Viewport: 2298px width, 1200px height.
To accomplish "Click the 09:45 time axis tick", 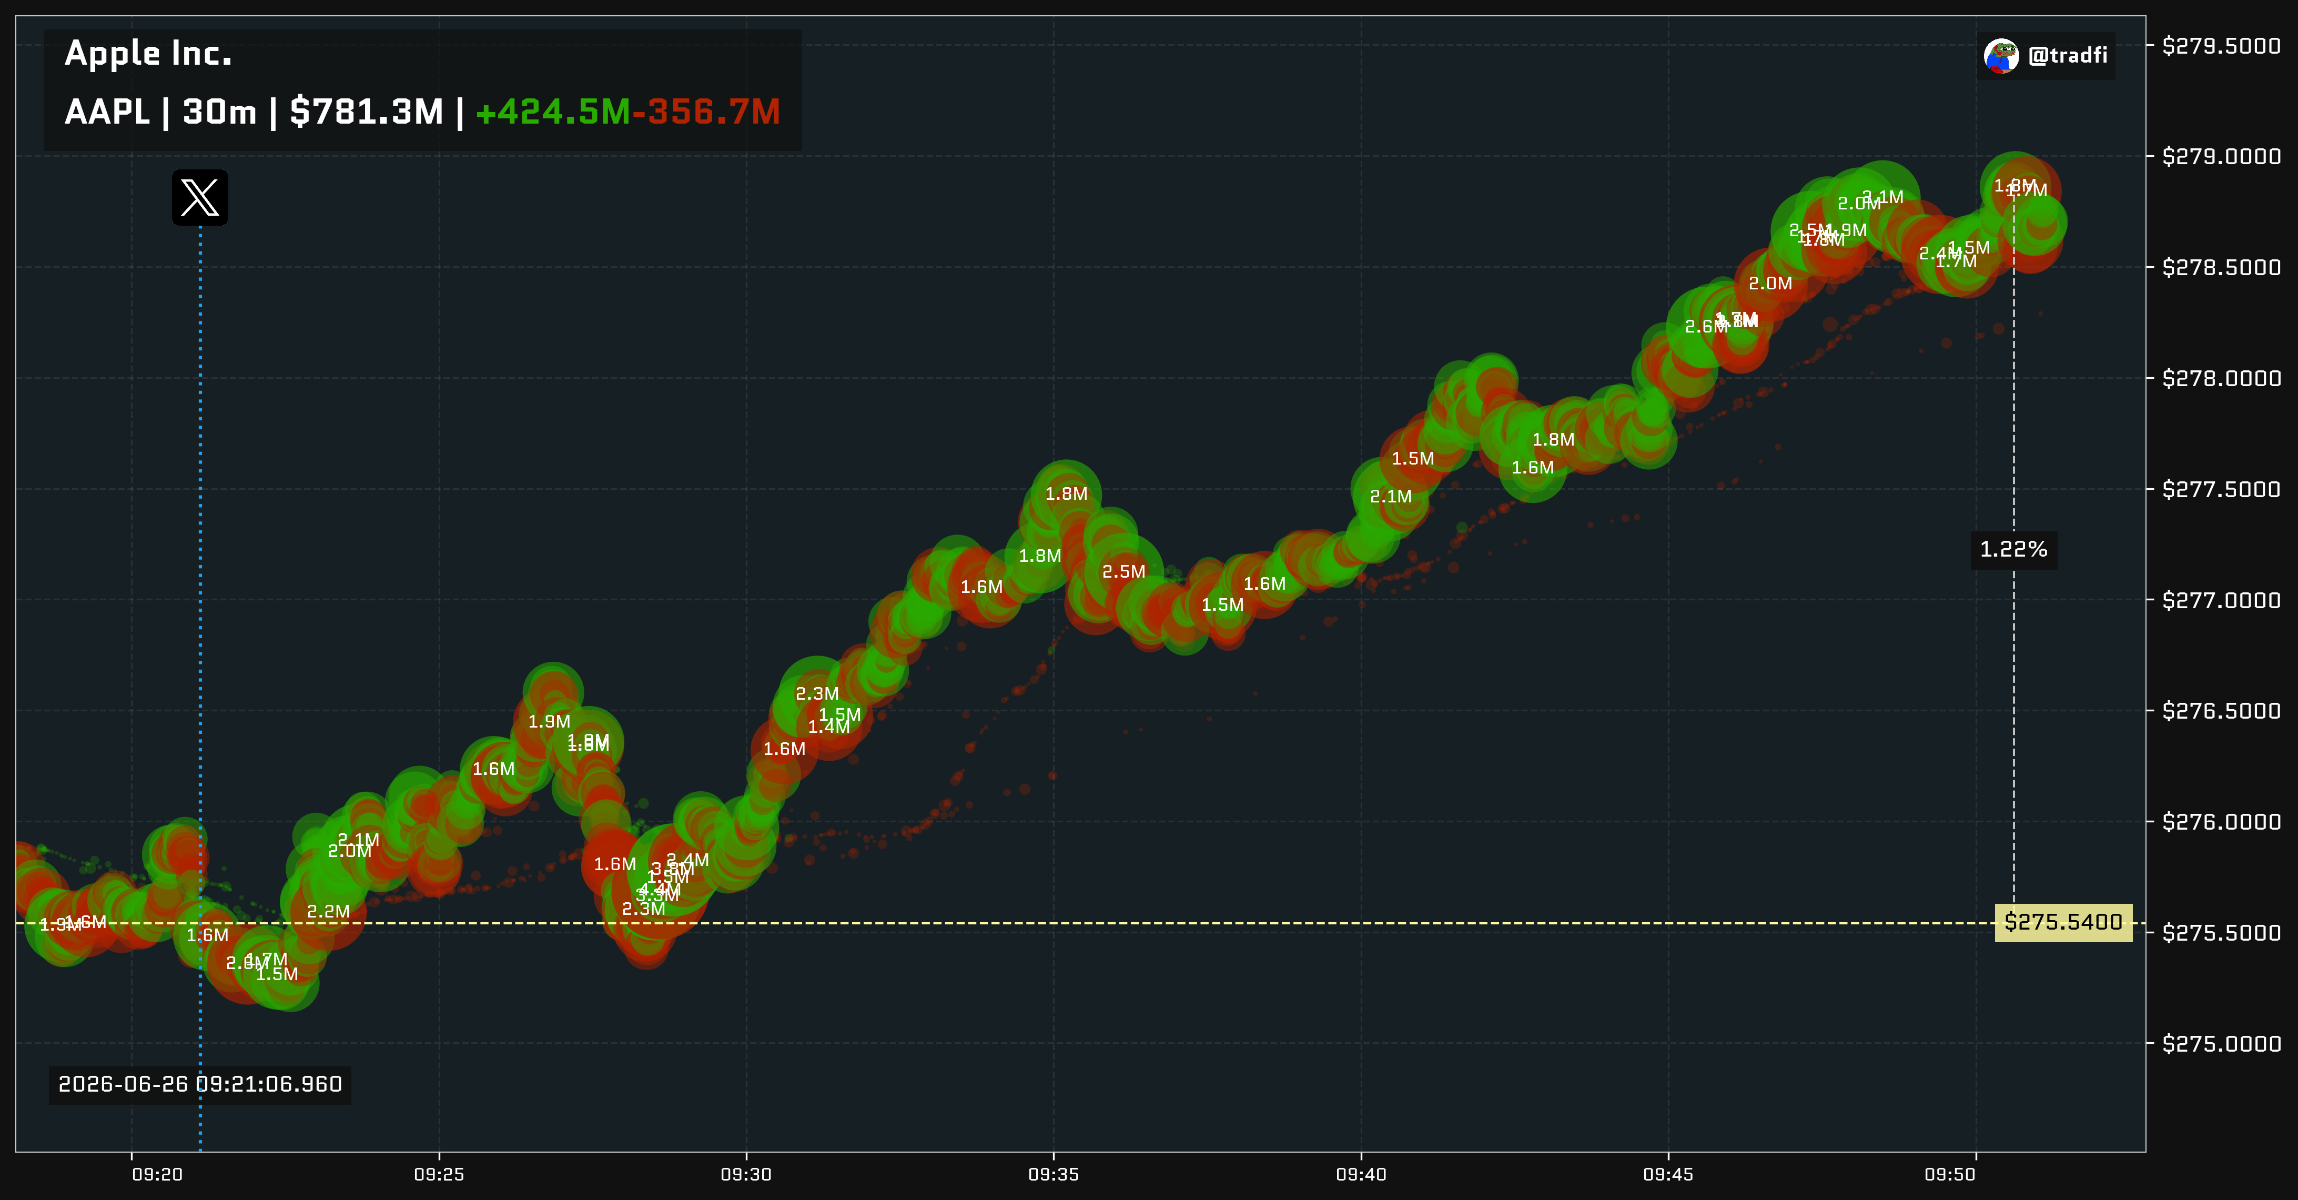I will [1668, 1174].
